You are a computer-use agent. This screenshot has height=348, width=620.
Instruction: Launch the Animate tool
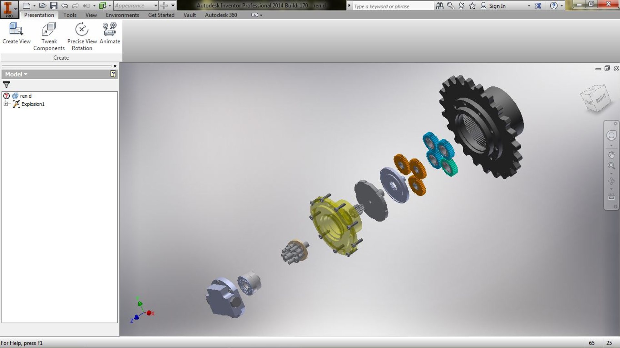[110, 33]
